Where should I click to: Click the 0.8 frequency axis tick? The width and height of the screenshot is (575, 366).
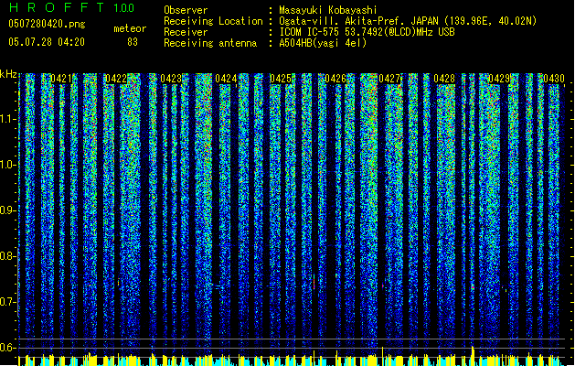(7, 256)
